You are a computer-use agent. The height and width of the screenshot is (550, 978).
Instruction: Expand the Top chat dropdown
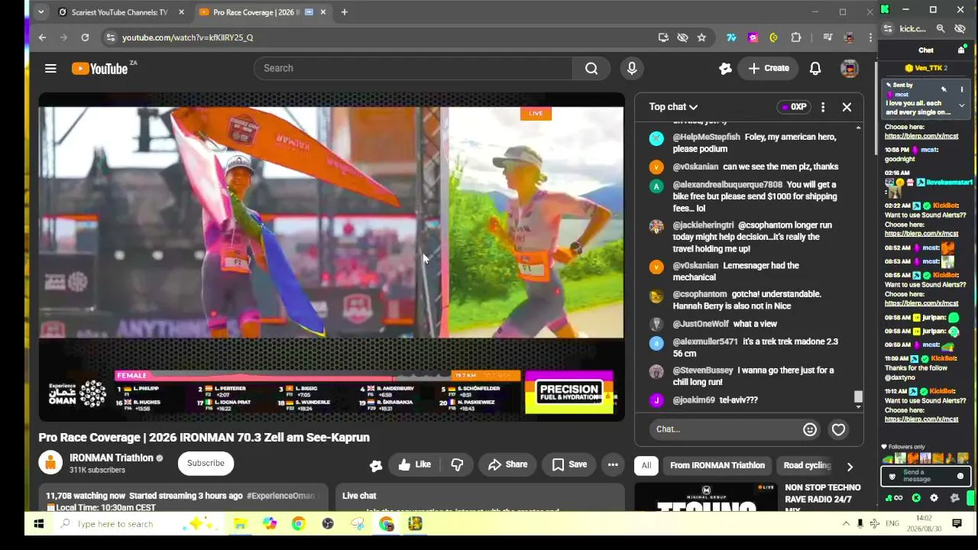pyautogui.click(x=673, y=107)
